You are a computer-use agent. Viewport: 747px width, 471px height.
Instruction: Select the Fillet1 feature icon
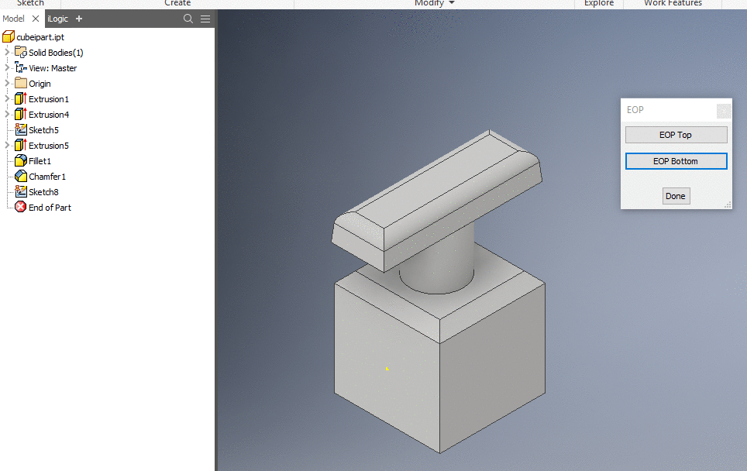click(19, 160)
